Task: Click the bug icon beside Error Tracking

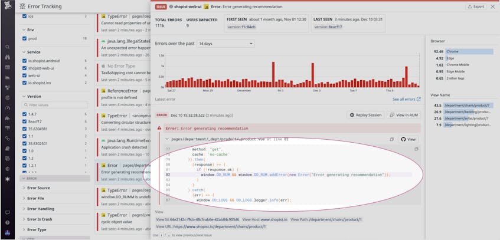Action: [22, 6]
